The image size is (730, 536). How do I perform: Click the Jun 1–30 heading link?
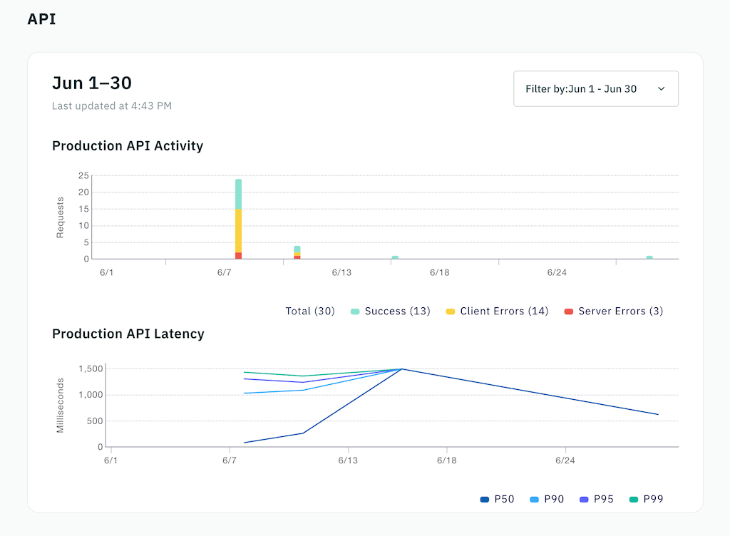coord(91,83)
